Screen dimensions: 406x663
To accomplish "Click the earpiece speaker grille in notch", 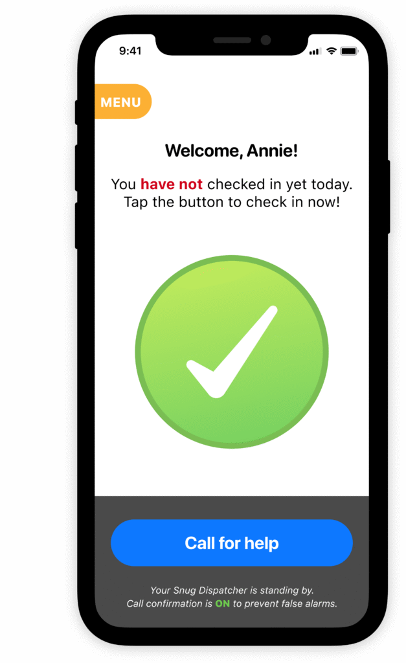I will click(232, 40).
